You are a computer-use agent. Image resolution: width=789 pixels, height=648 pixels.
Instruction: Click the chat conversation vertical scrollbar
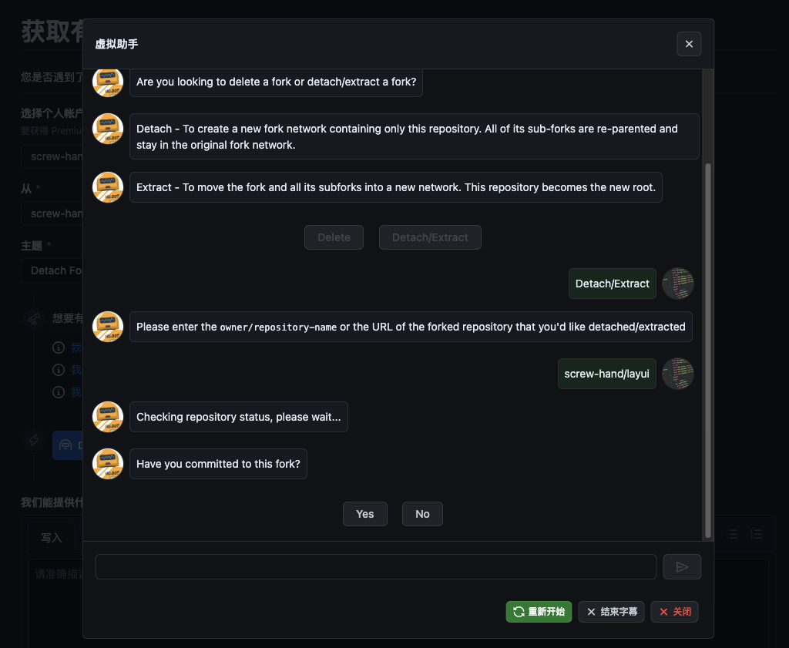[x=708, y=347]
